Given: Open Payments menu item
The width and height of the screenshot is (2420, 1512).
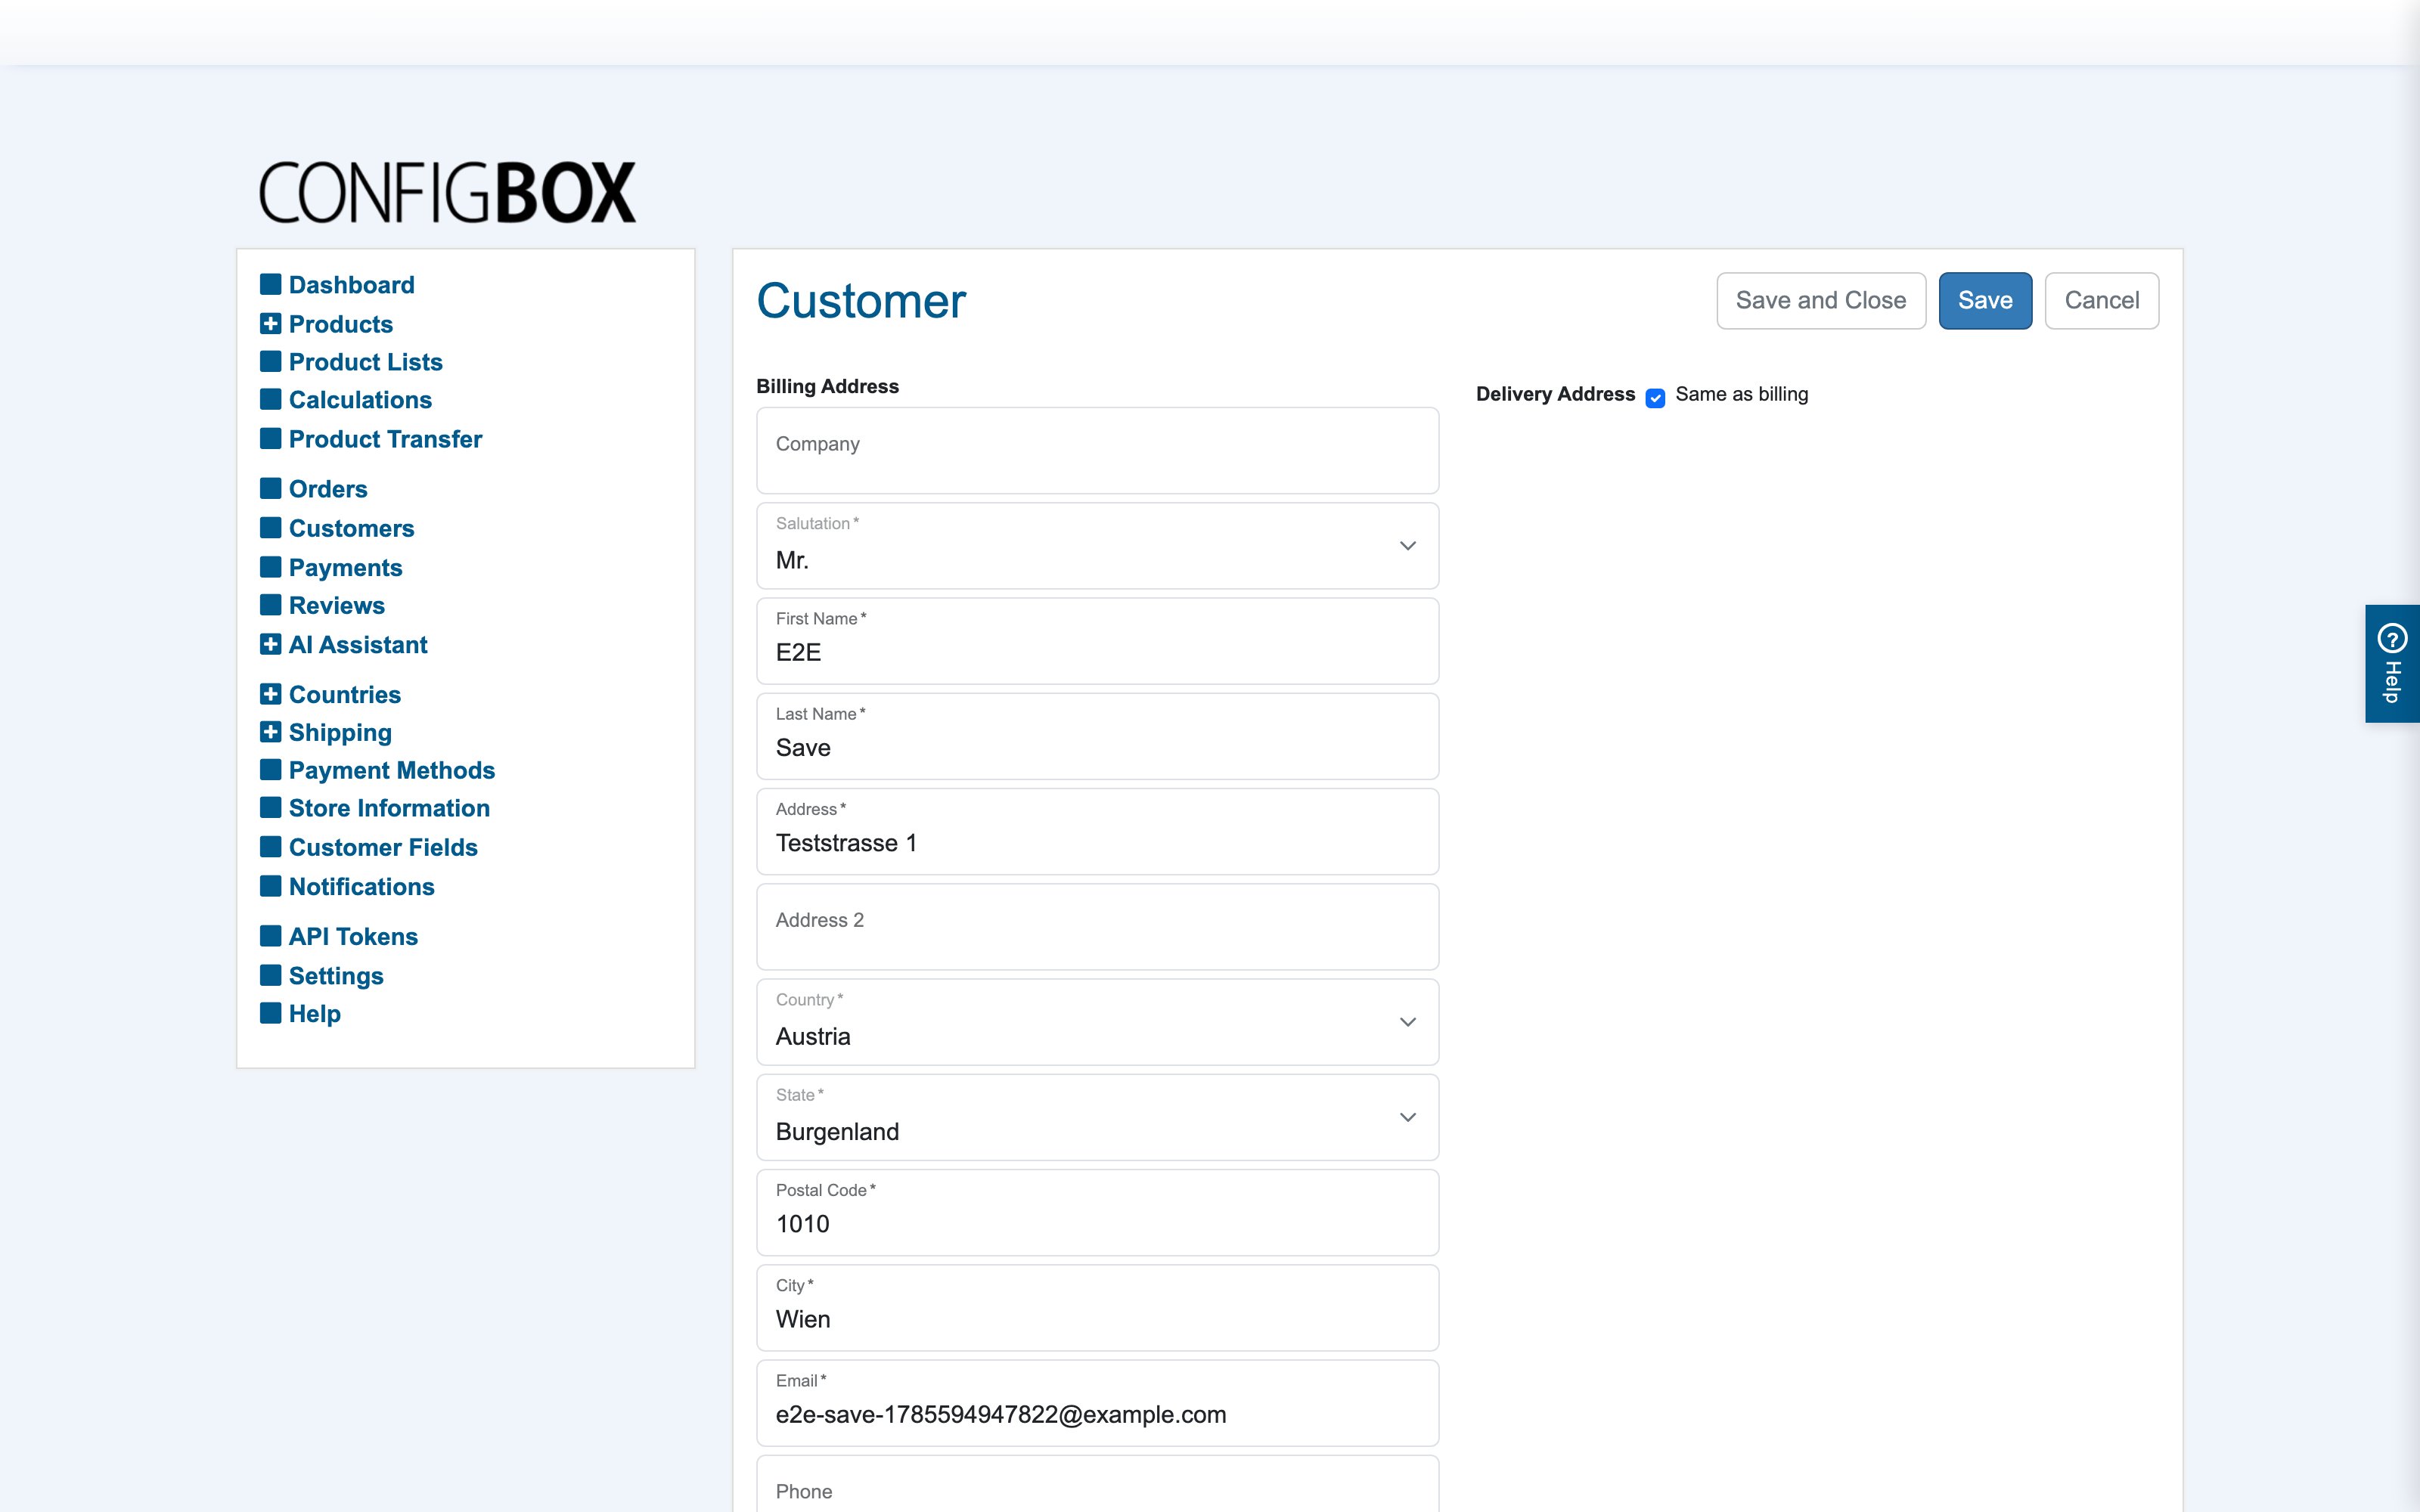Looking at the screenshot, I should pyautogui.click(x=345, y=567).
